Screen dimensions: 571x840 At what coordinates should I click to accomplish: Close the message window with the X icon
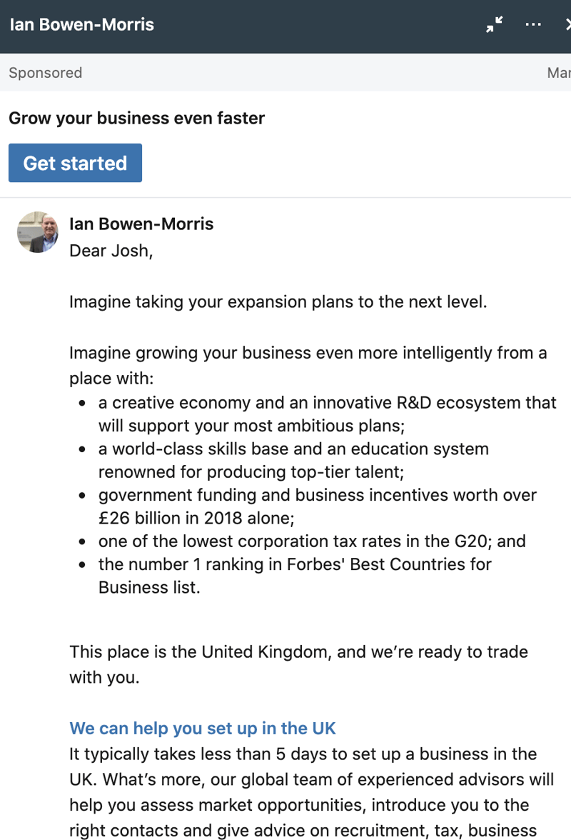(x=567, y=24)
